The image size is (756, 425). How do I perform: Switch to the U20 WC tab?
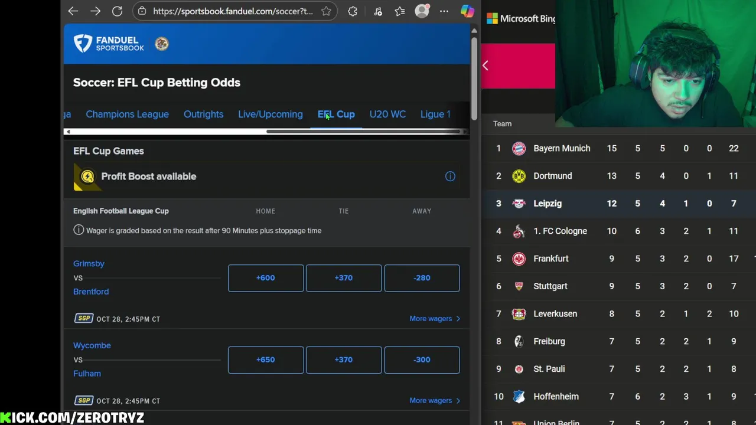point(387,115)
